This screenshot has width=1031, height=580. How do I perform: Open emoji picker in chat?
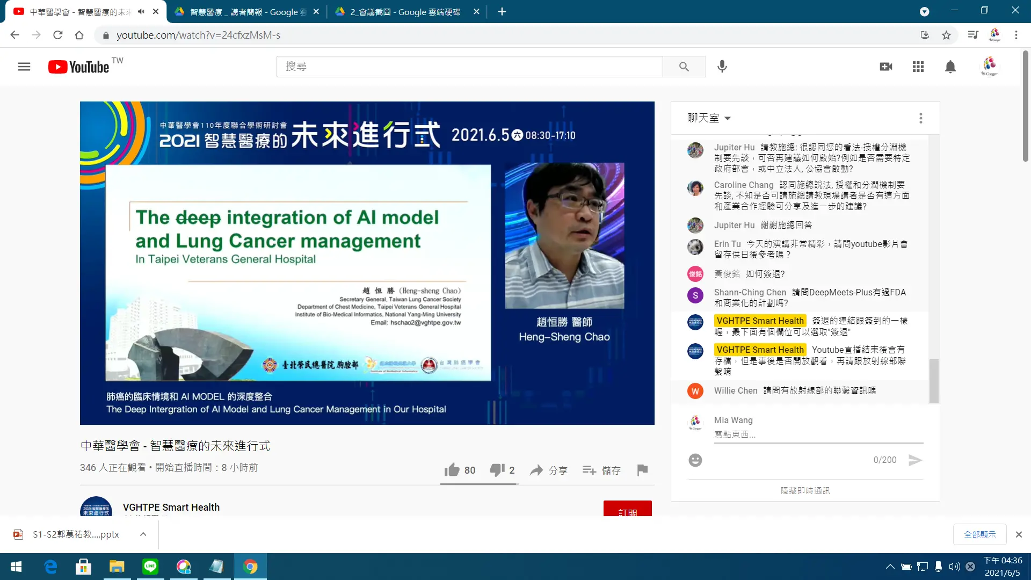[x=695, y=460]
